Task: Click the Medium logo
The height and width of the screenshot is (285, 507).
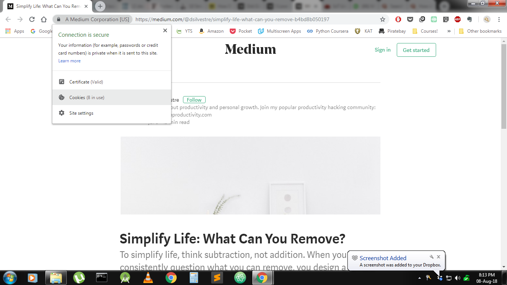Action: pyautogui.click(x=251, y=49)
